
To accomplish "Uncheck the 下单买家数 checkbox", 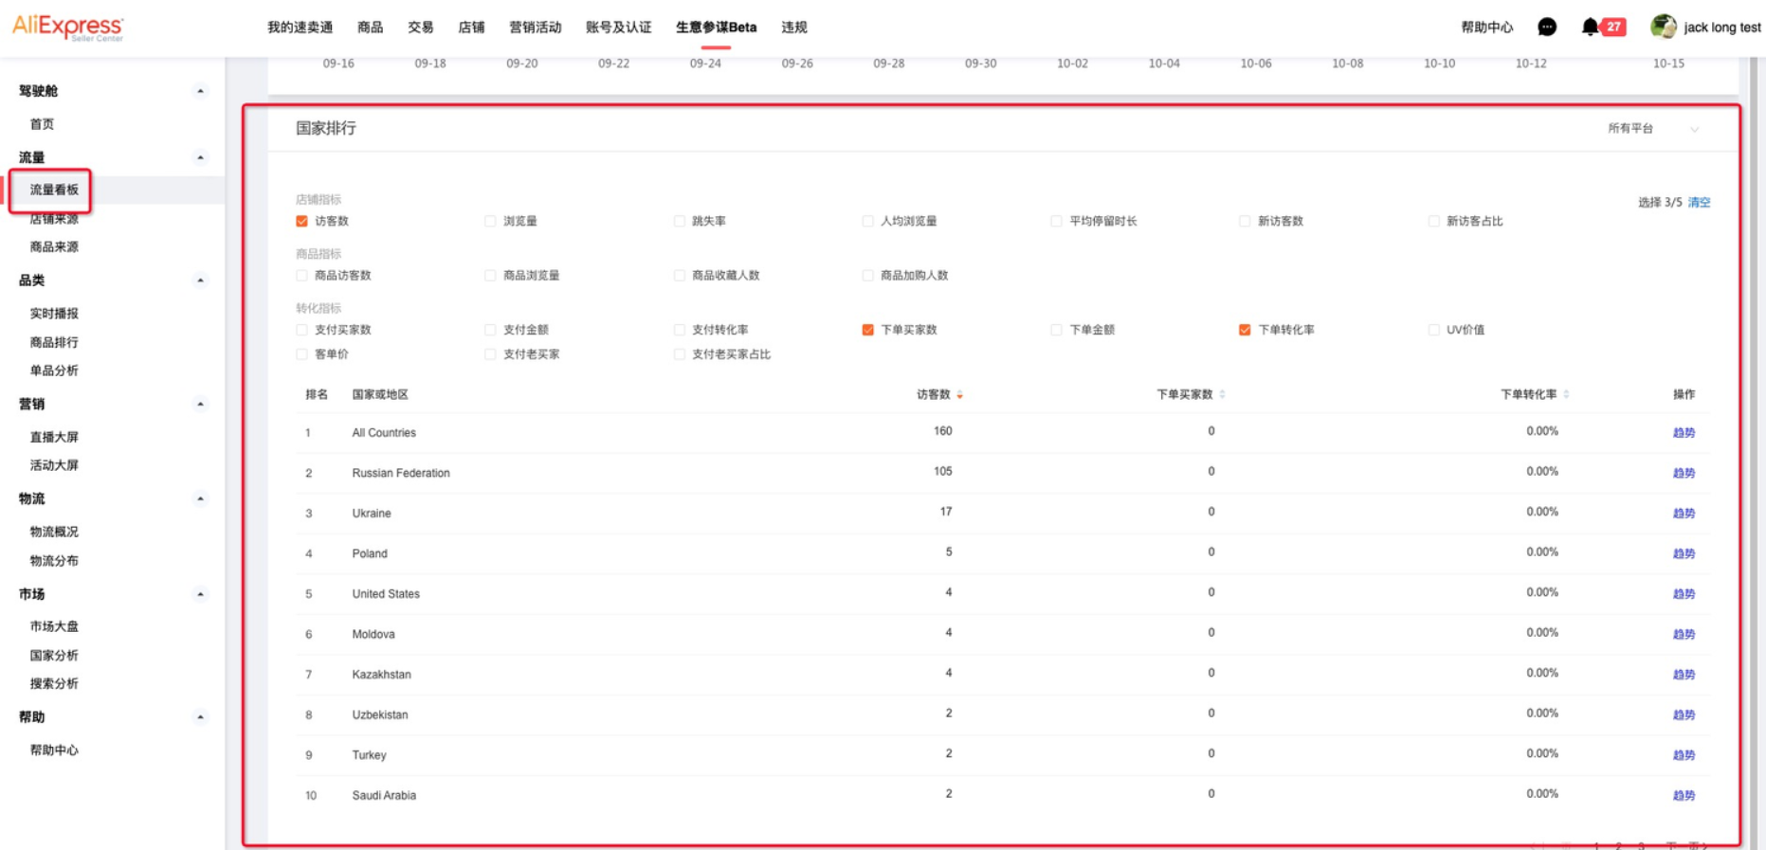I will [x=867, y=330].
